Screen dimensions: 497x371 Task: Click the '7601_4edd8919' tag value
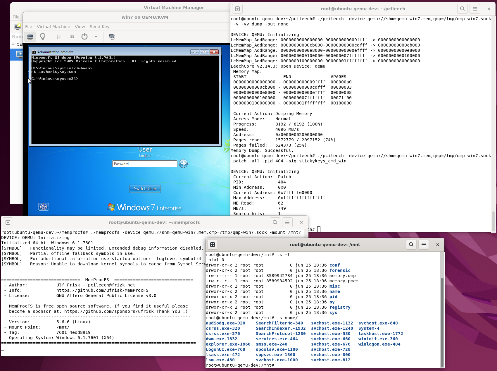click(x=73, y=332)
